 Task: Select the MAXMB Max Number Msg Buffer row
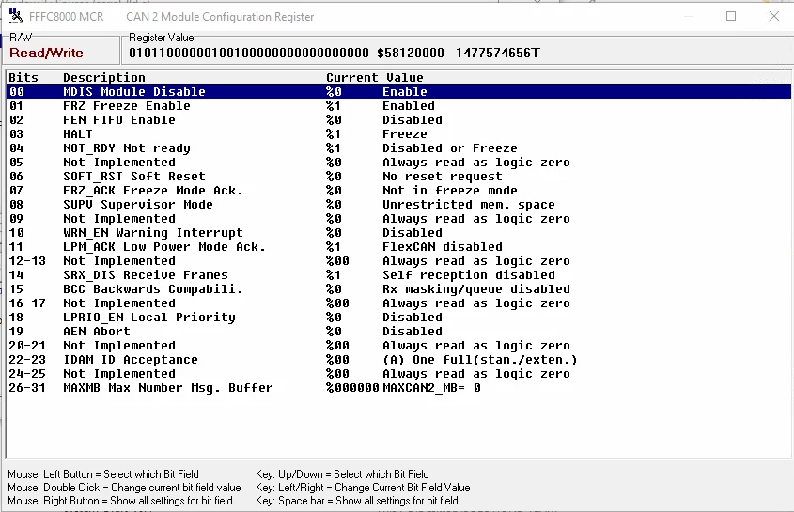(x=398, y=388)
